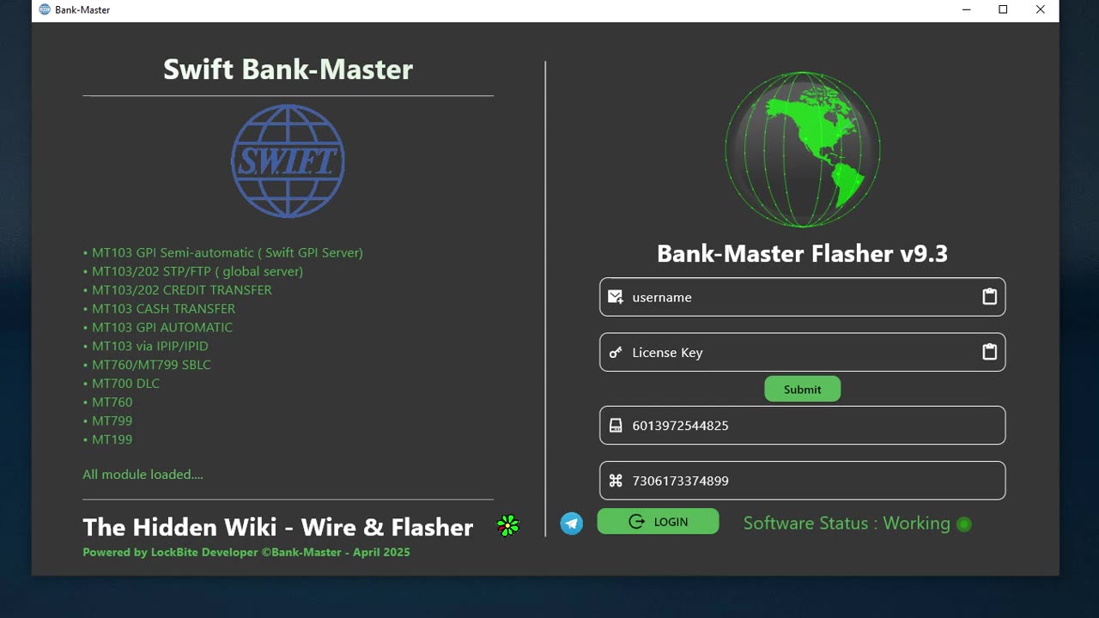Click the key icon beside License Key
Screen dimensions: 1099x618
point(615,353)
